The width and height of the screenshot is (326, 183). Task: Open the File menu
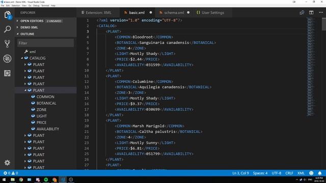pos(2,6)
